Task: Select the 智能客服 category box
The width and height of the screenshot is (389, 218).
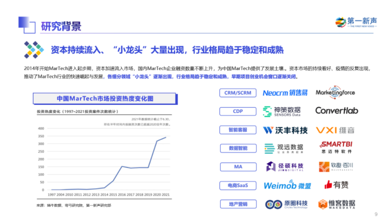Action: (x=238, y=130)
